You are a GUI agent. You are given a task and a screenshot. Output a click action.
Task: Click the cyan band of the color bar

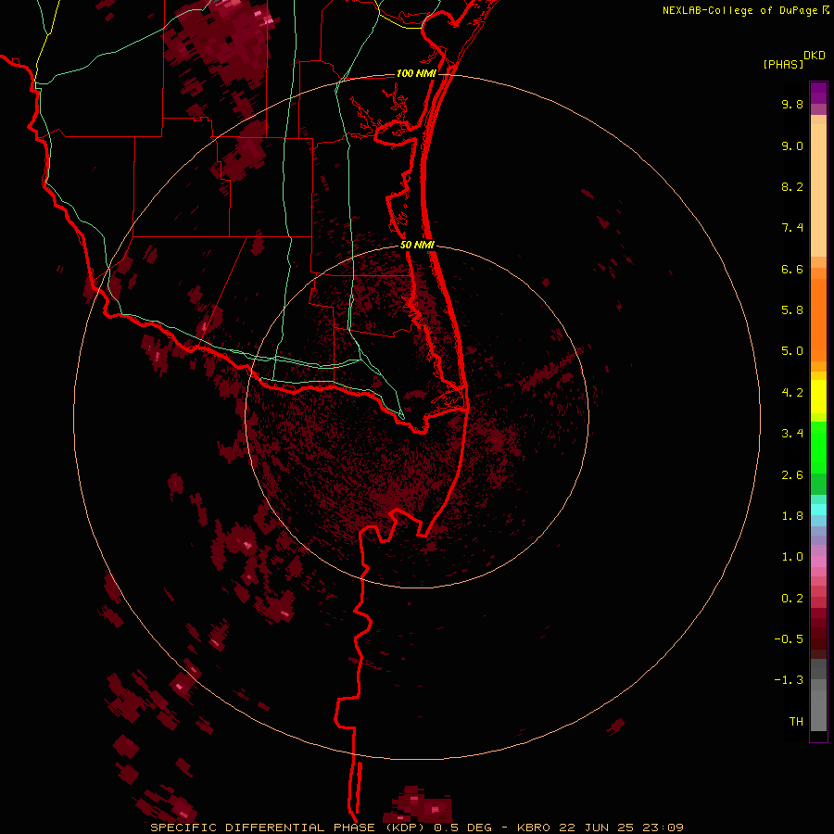click(818, 510)
